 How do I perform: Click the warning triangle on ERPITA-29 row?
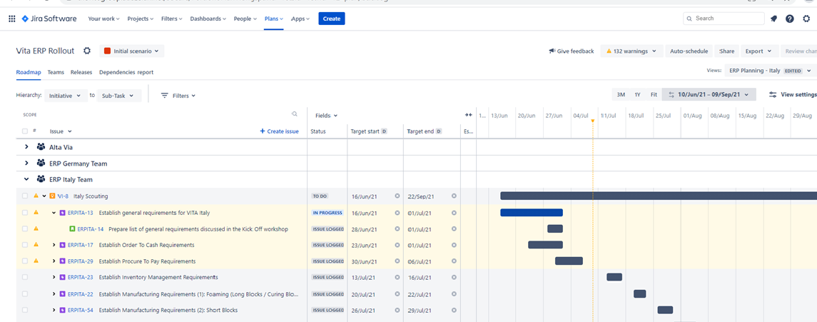click(x=36, y=261)
